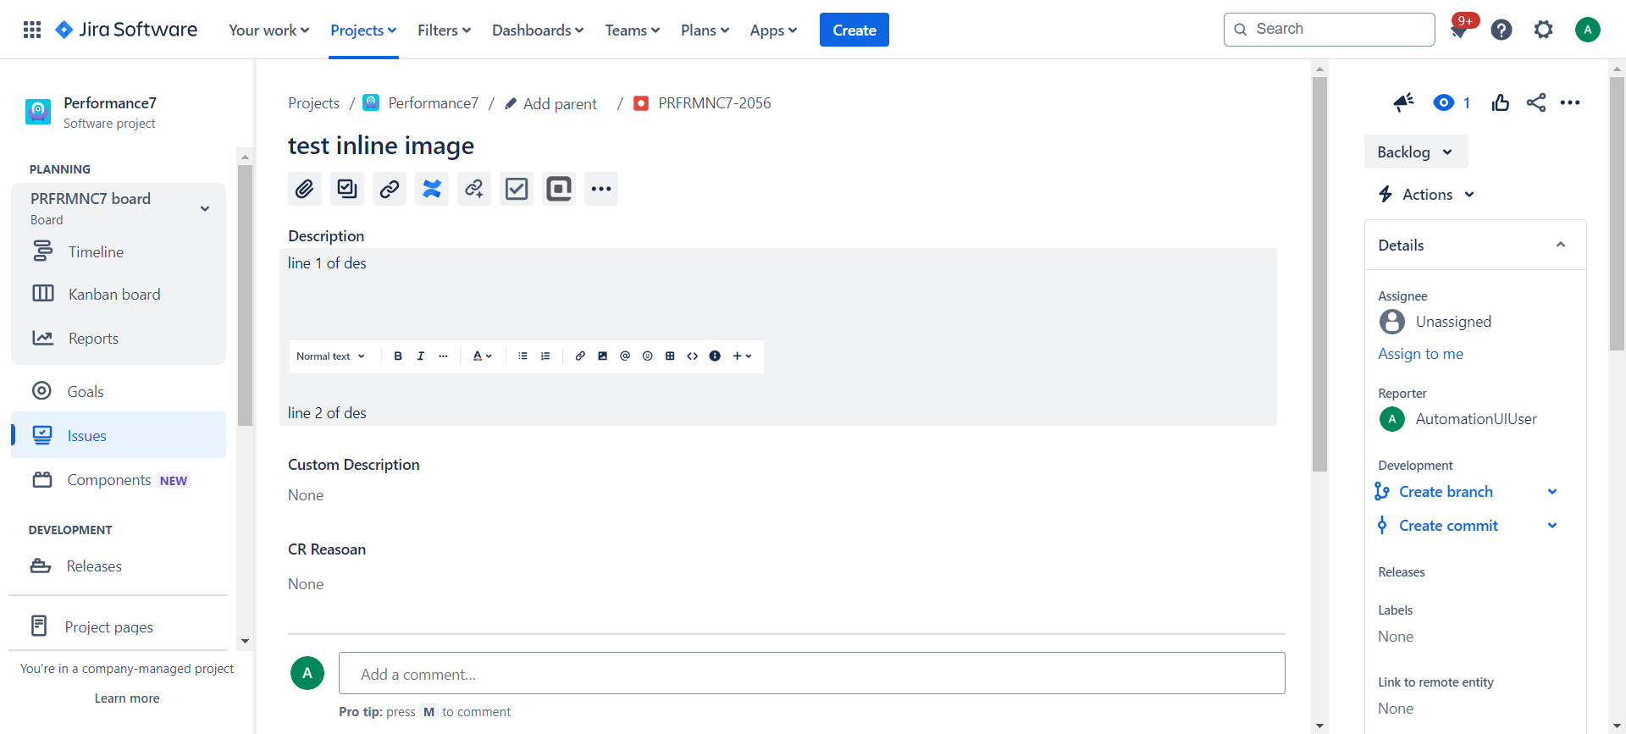
Task: Click the square app icon in issue toolbar
Action: point(559,189)
